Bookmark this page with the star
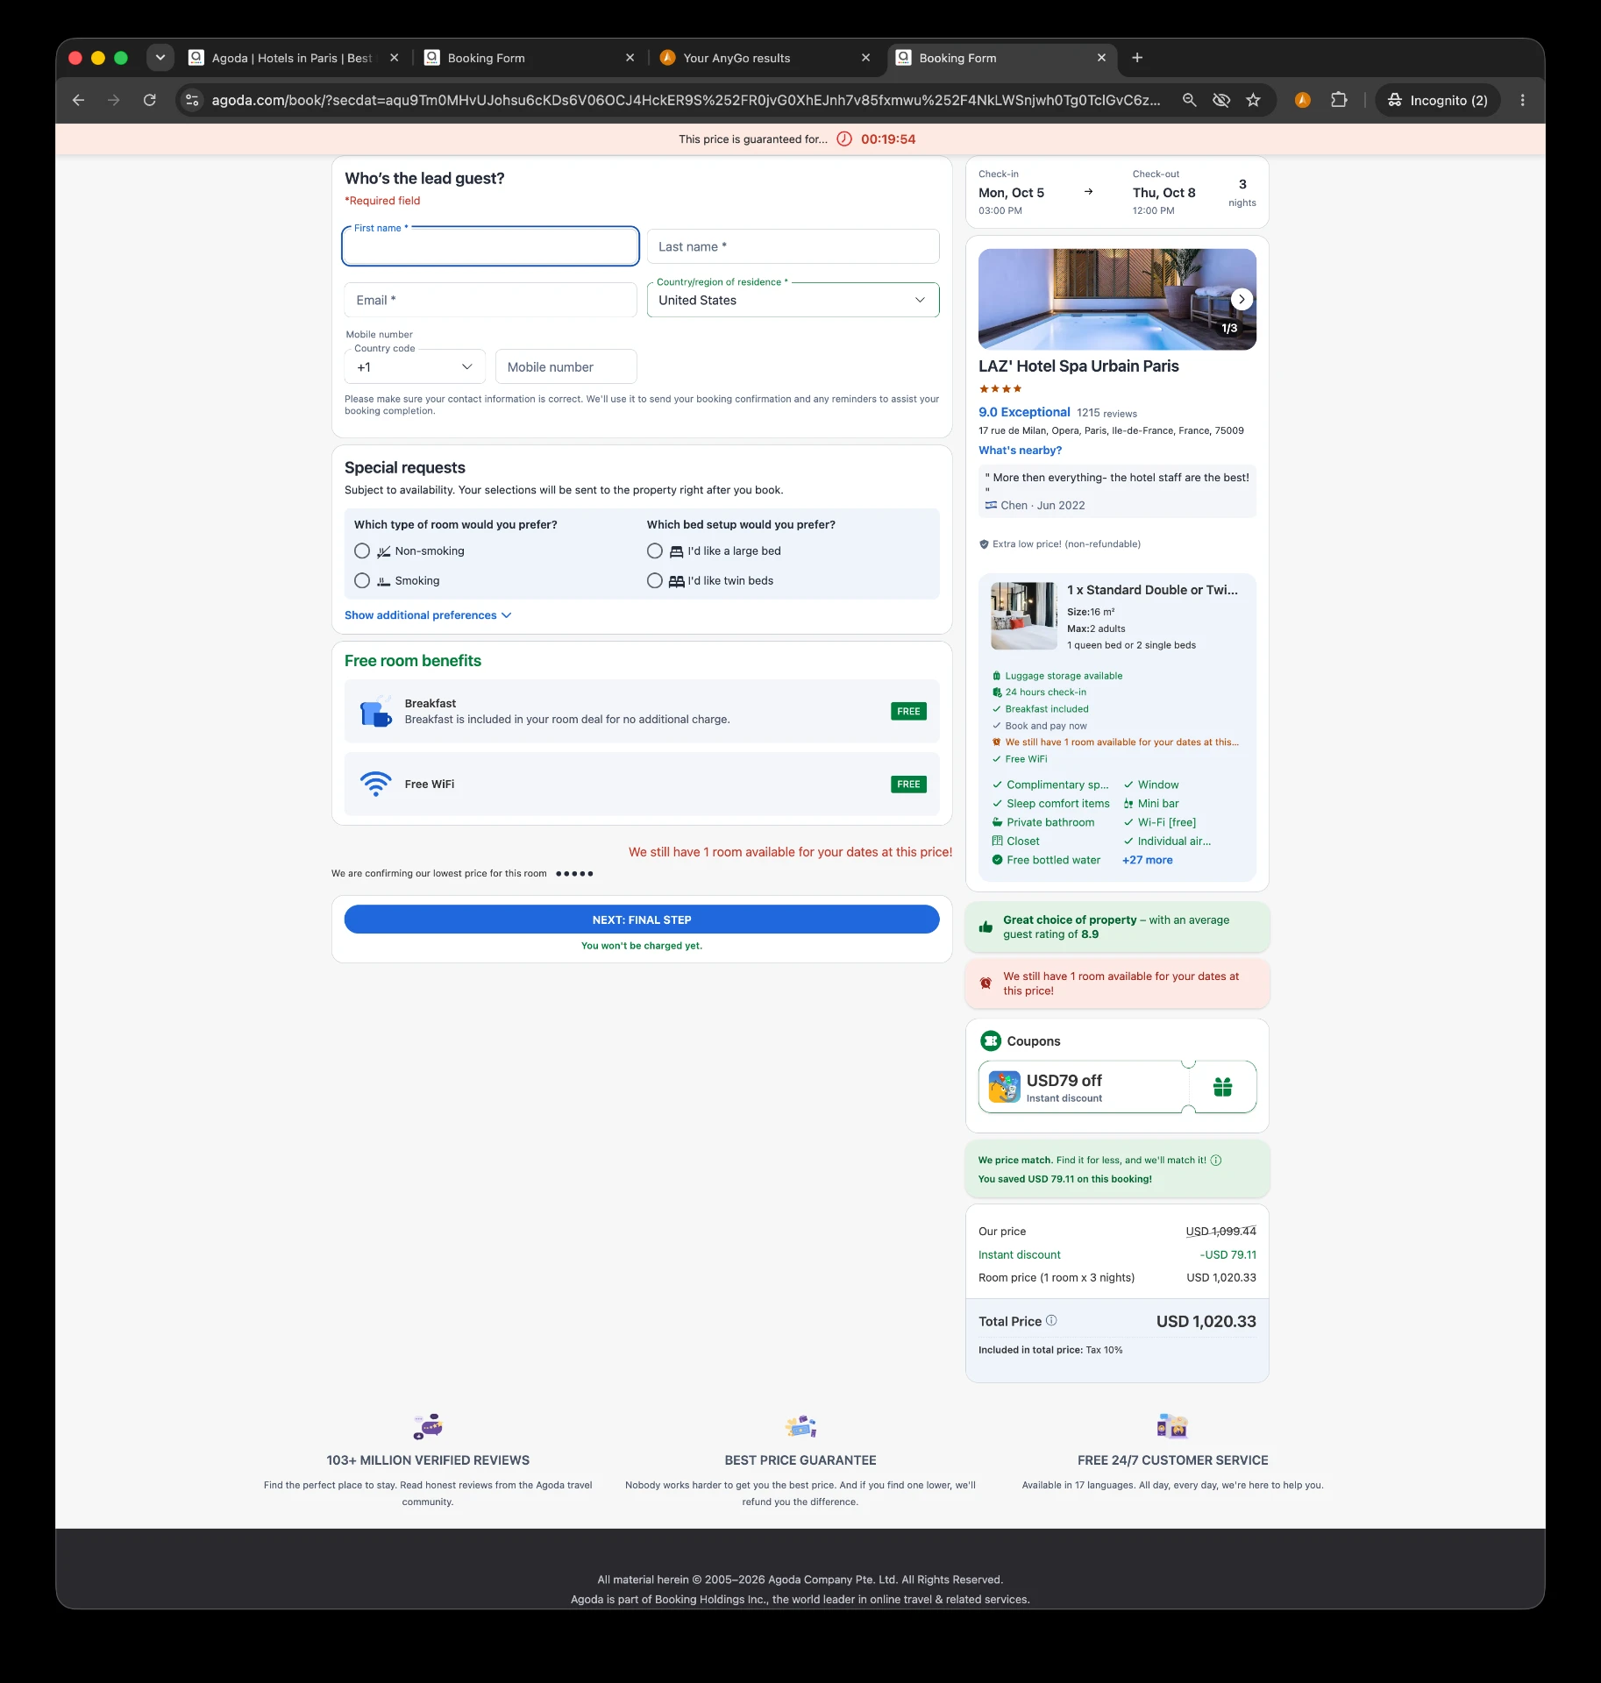Viewport: 1601px width, 1683px height. coord(1254,100)
